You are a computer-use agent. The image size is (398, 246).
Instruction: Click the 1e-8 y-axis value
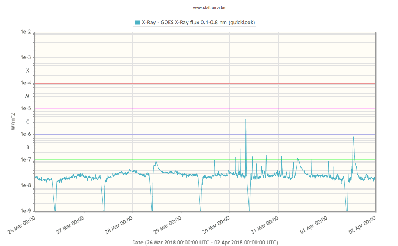(25, 185)
